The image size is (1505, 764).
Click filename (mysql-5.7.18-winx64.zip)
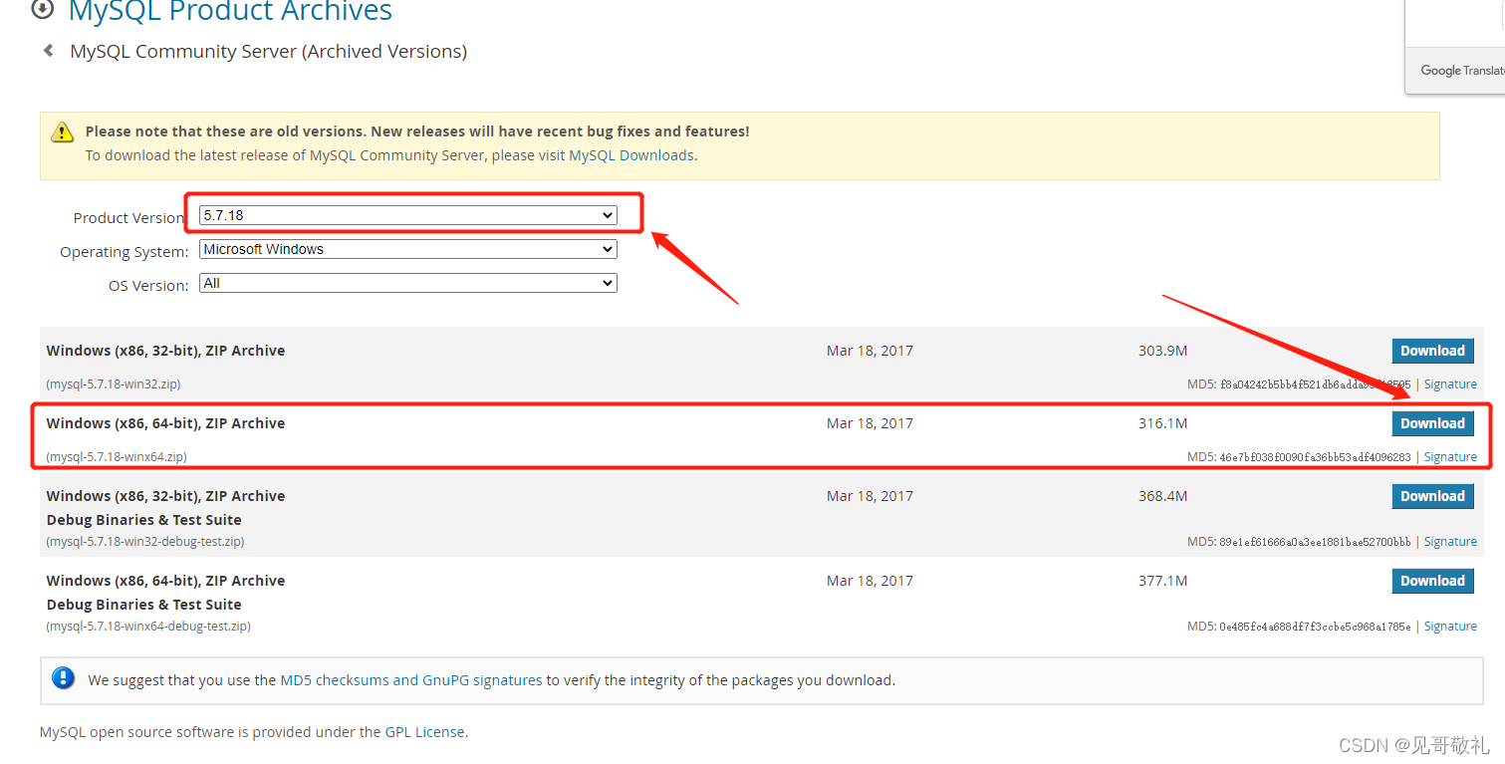pyautogui.click(x=117, y=457)
